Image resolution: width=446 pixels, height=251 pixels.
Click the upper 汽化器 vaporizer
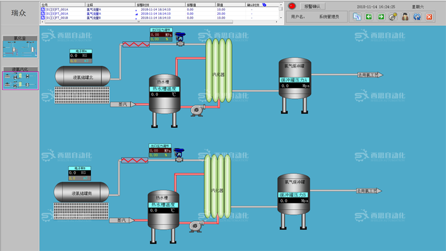coord(219,71)
